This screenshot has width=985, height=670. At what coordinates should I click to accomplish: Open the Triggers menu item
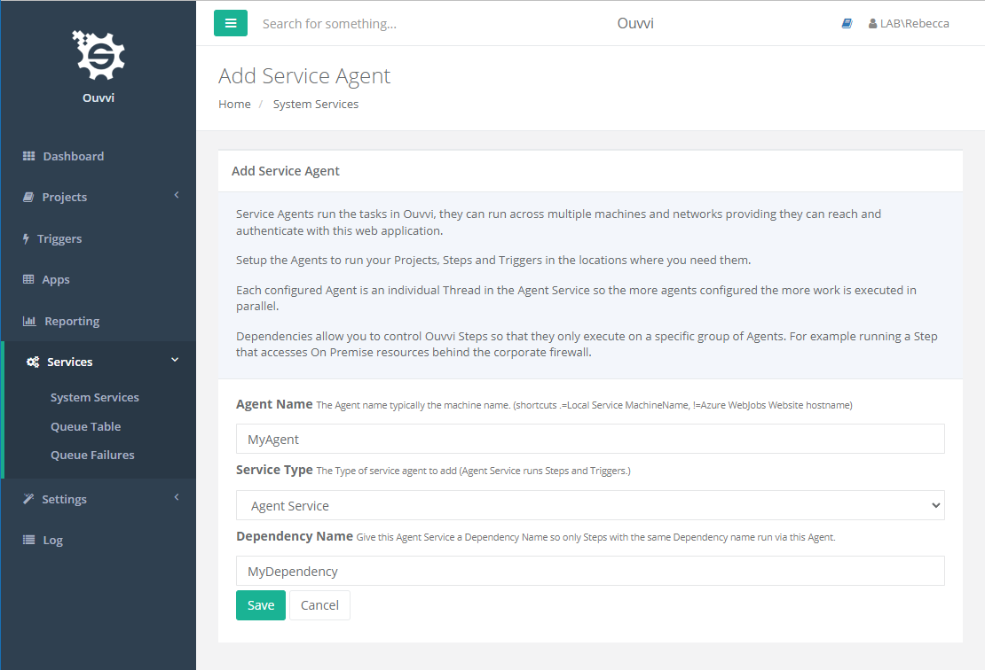coord(59,239)
